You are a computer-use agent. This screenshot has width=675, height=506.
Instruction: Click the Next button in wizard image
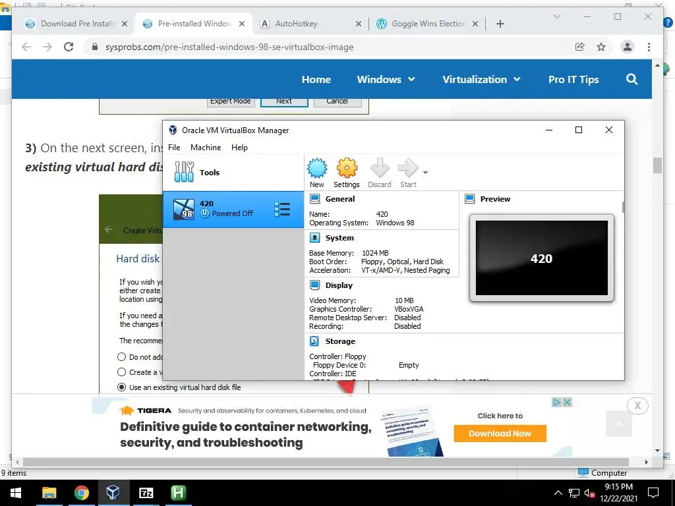[x=284, y=101]
